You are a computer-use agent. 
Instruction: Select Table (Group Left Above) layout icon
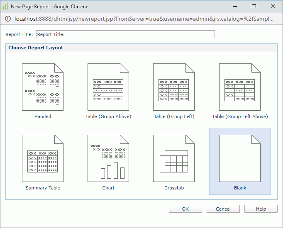pos(240,87)
